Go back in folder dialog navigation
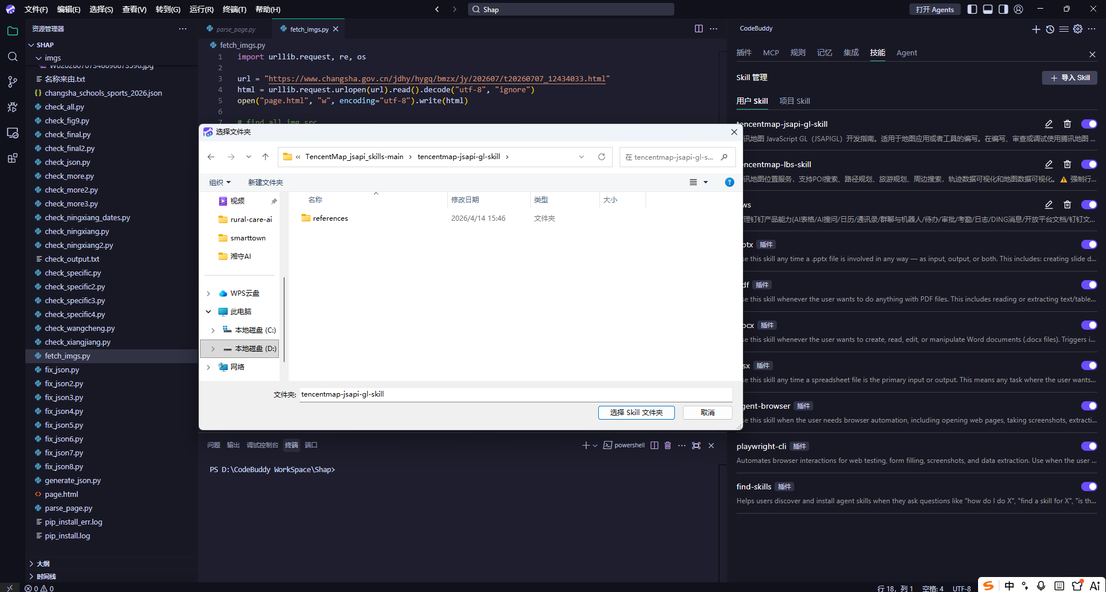Viewport: 1106px width, 592px height. 211,157
